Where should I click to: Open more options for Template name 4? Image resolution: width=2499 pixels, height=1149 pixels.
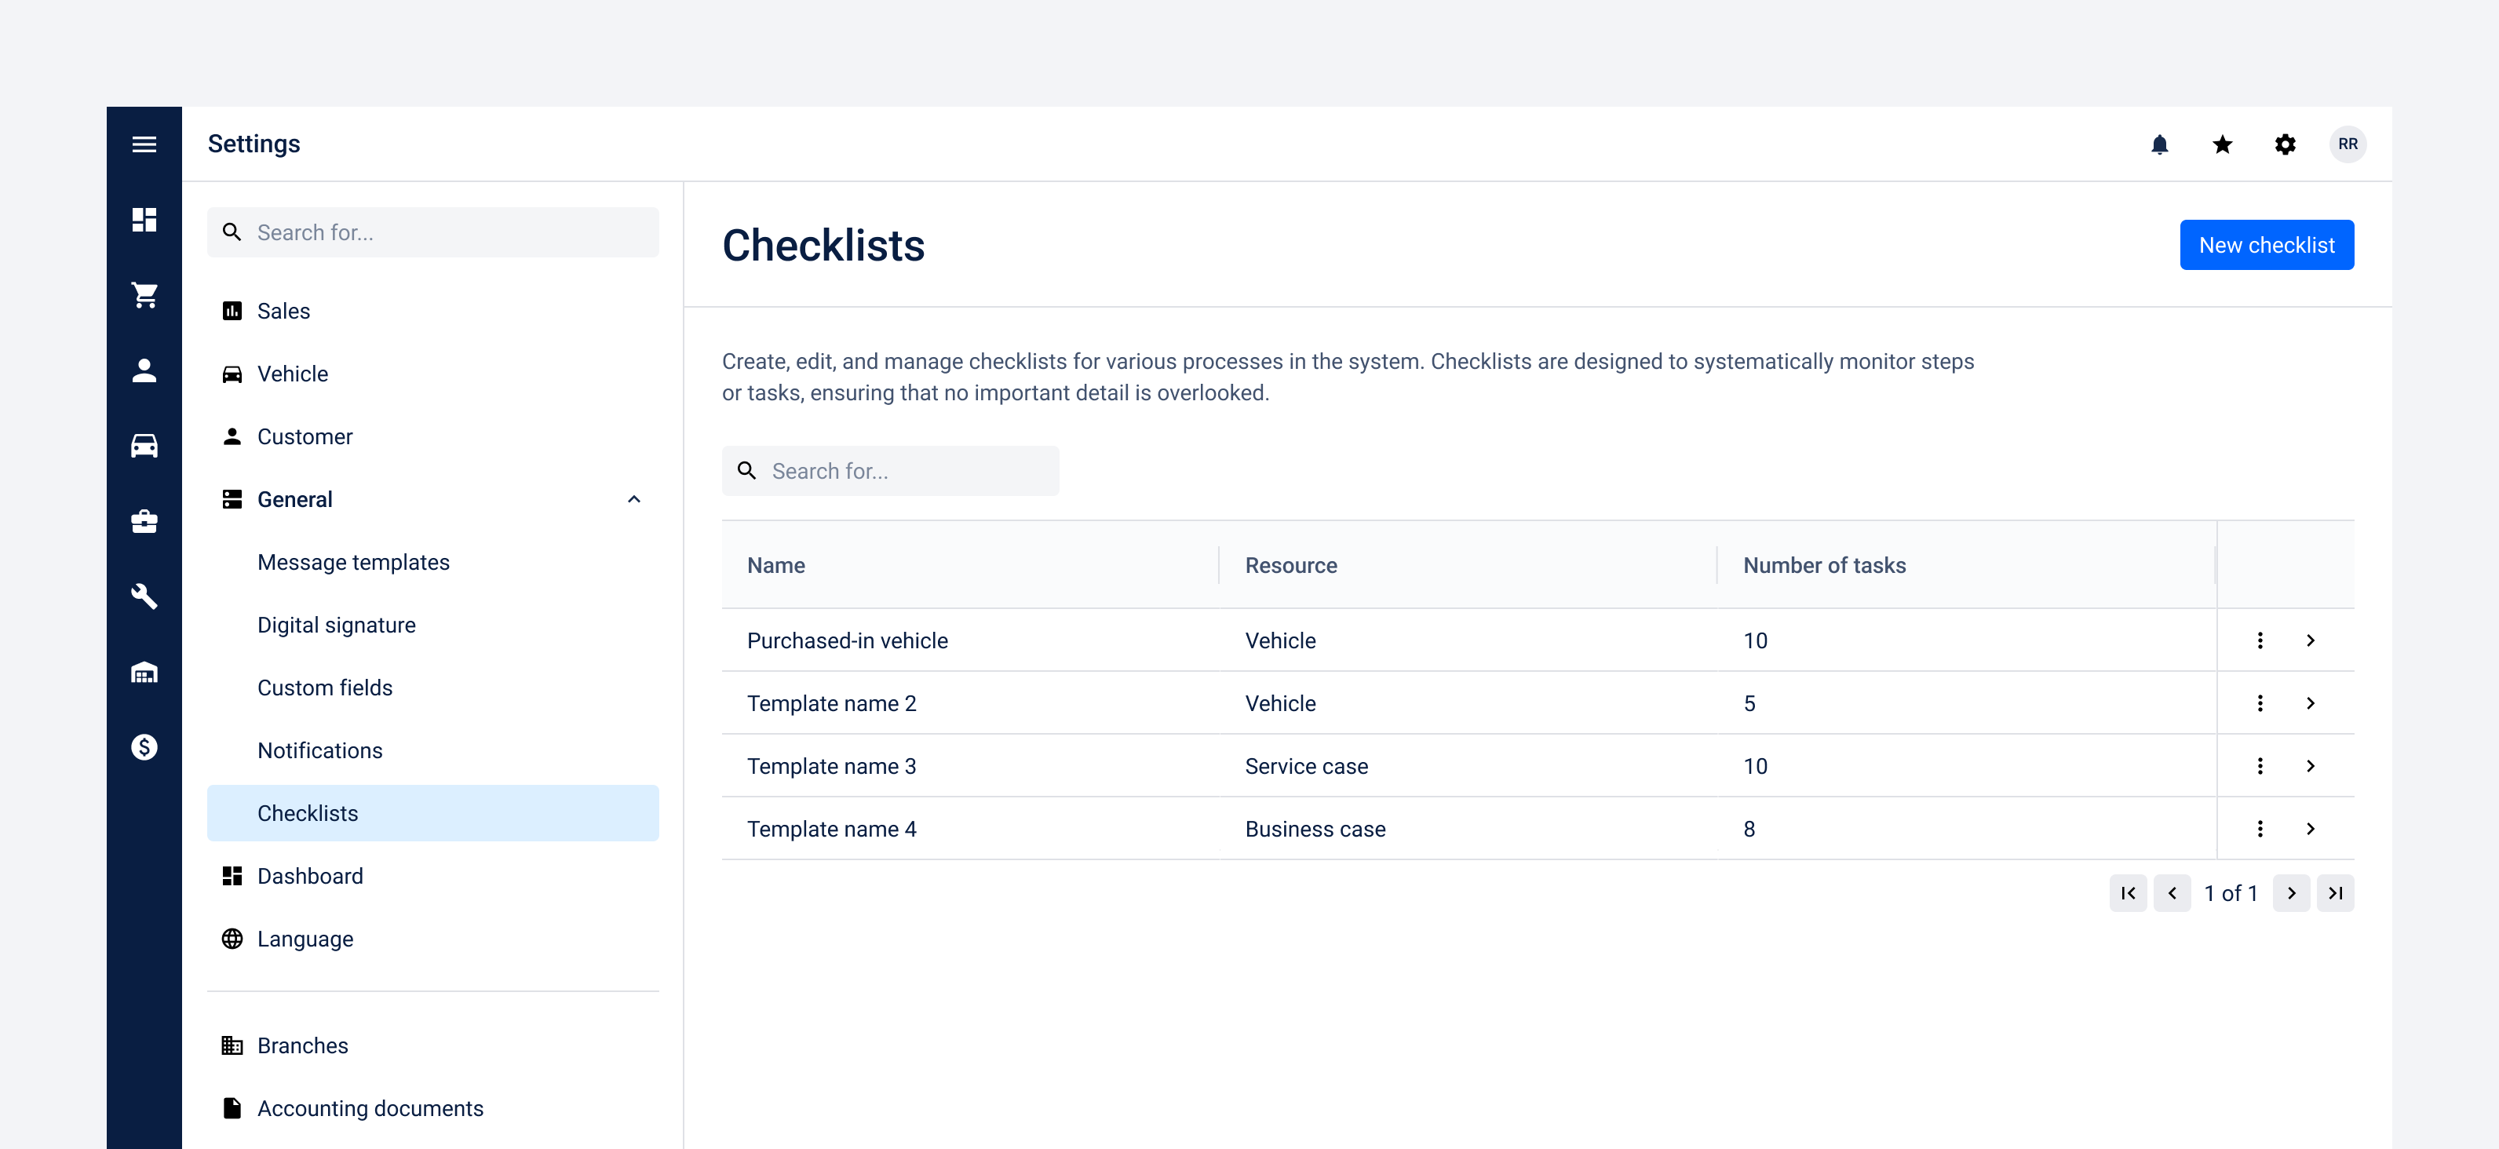pos(2260,829)
